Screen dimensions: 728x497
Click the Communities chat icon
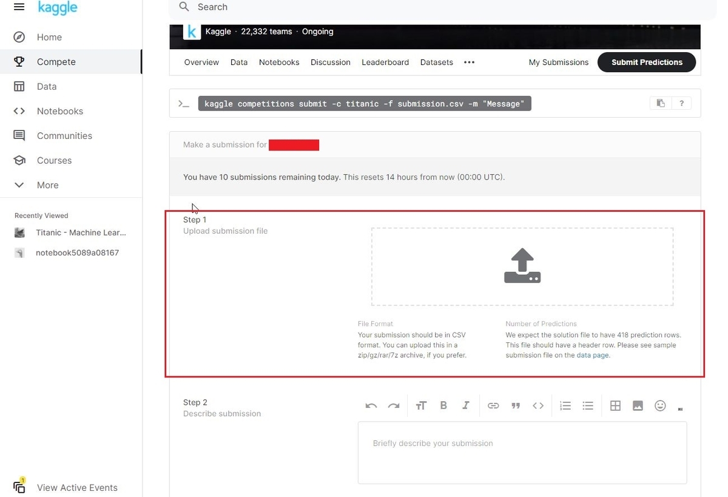click(x=19, y=136)
